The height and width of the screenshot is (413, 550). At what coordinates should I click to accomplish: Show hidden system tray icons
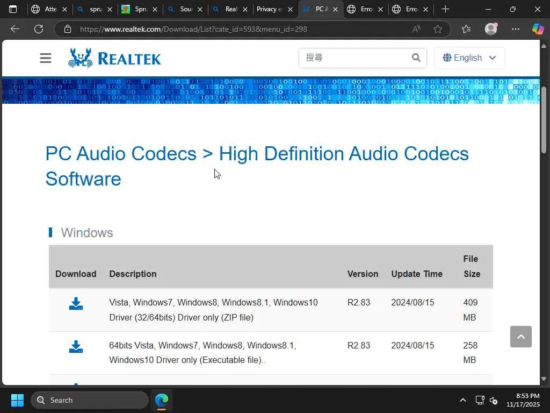(x=463, y=400)
